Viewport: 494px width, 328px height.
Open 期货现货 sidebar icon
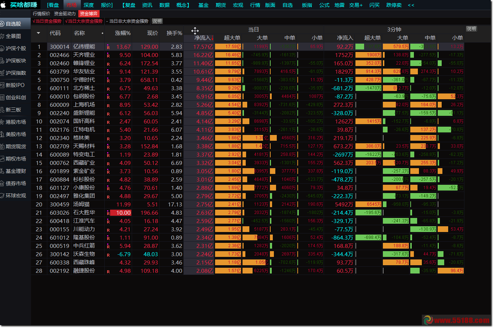pos(2,146)
